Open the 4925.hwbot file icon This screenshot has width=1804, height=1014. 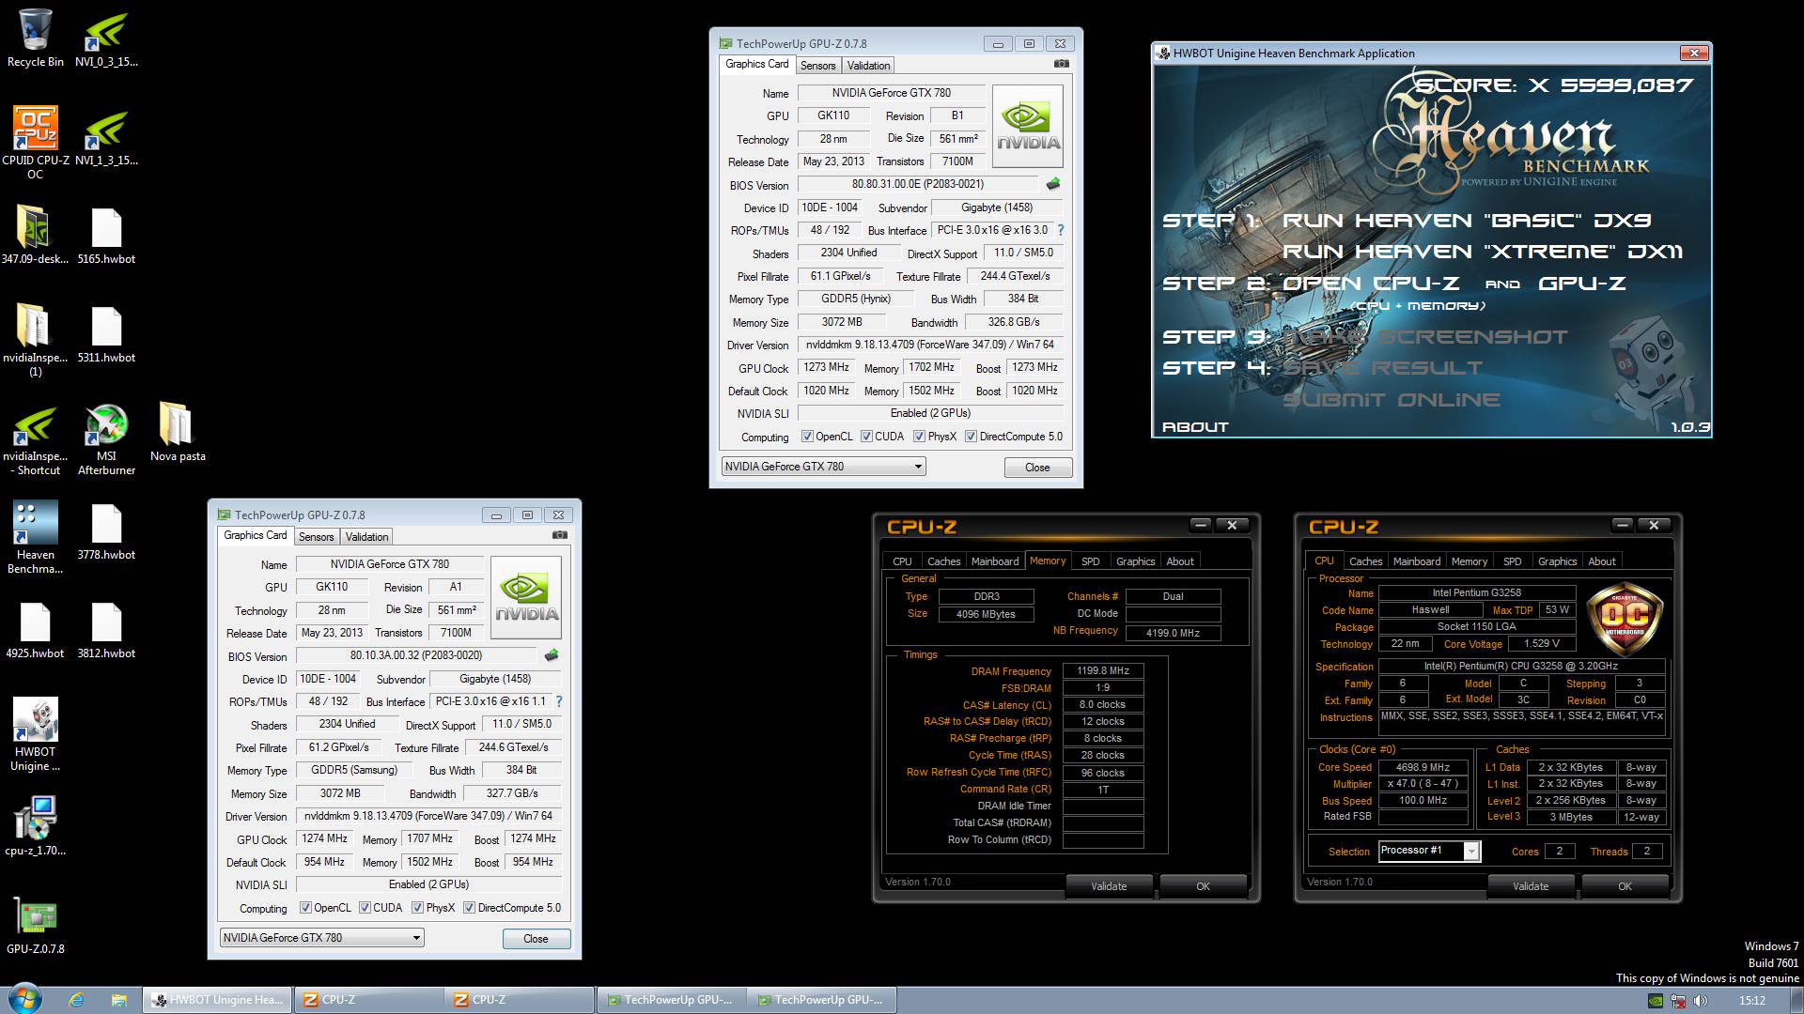[35, 630]
